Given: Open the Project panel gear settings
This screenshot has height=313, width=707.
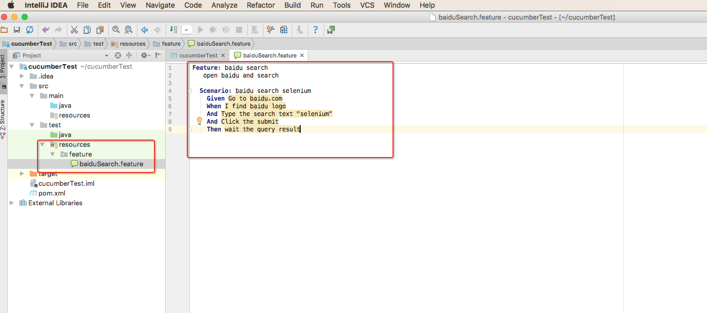Looking at the screenshot, I should 145,55.
